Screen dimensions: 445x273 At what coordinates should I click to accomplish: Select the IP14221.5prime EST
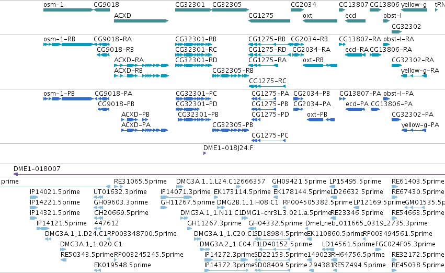coord(34,208)
